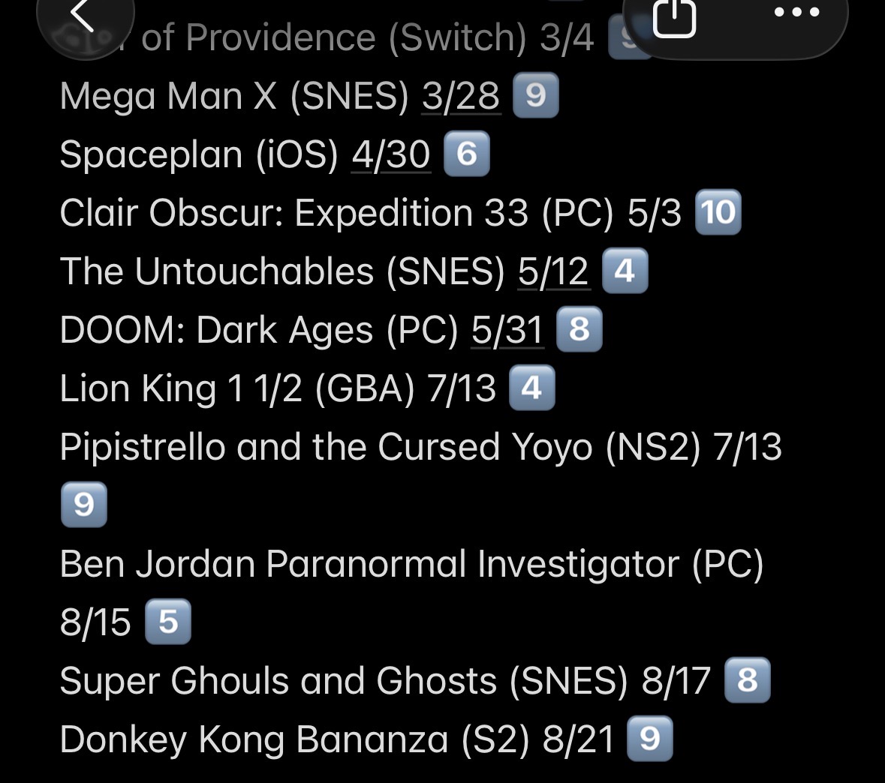The width and height of the screenshot is (885, 783).
Task: Tap the 4 emoji after The Untouchables
Action: tap(625, 271)
